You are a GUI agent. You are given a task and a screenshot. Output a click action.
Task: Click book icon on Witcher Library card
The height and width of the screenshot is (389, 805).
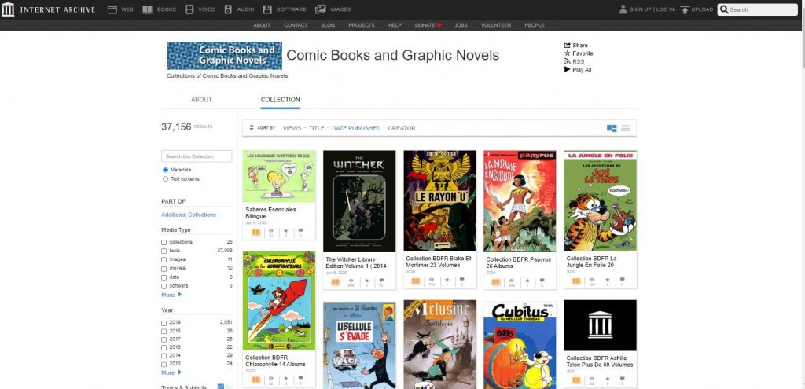[x=336, y=282]
